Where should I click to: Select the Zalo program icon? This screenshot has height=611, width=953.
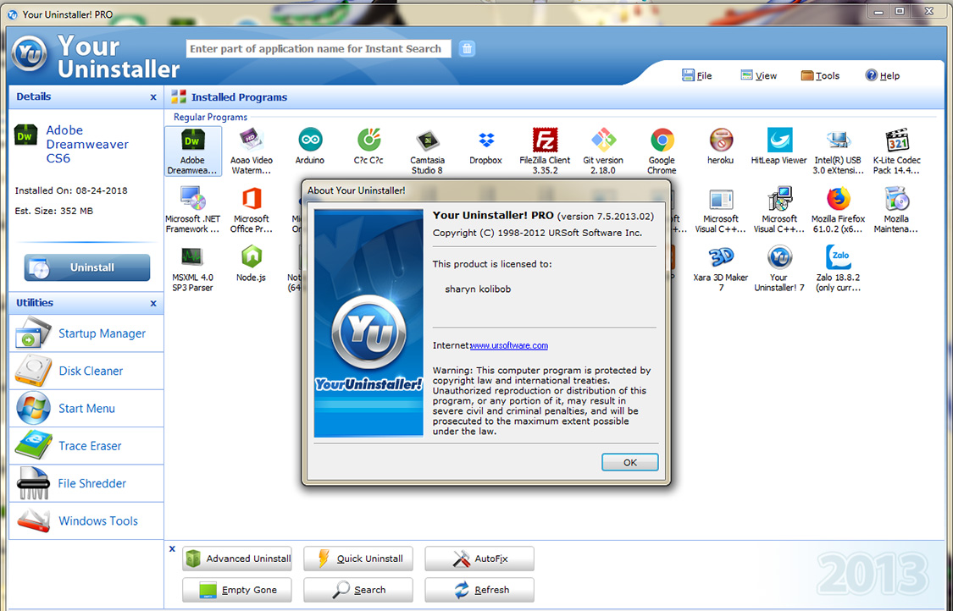click(838, 258)
